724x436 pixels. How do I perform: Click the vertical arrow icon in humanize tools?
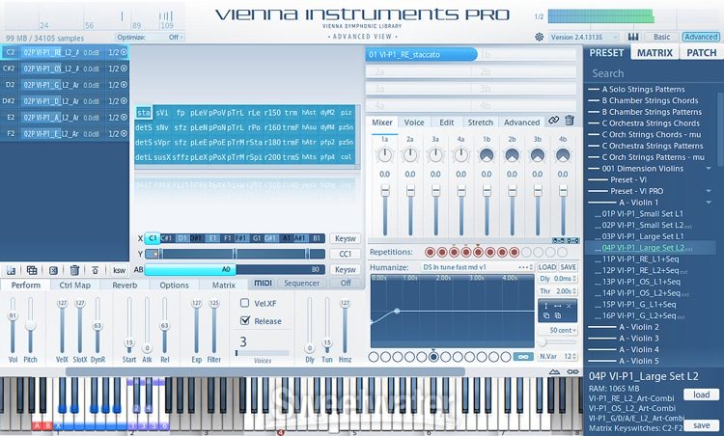pos(546,306)
